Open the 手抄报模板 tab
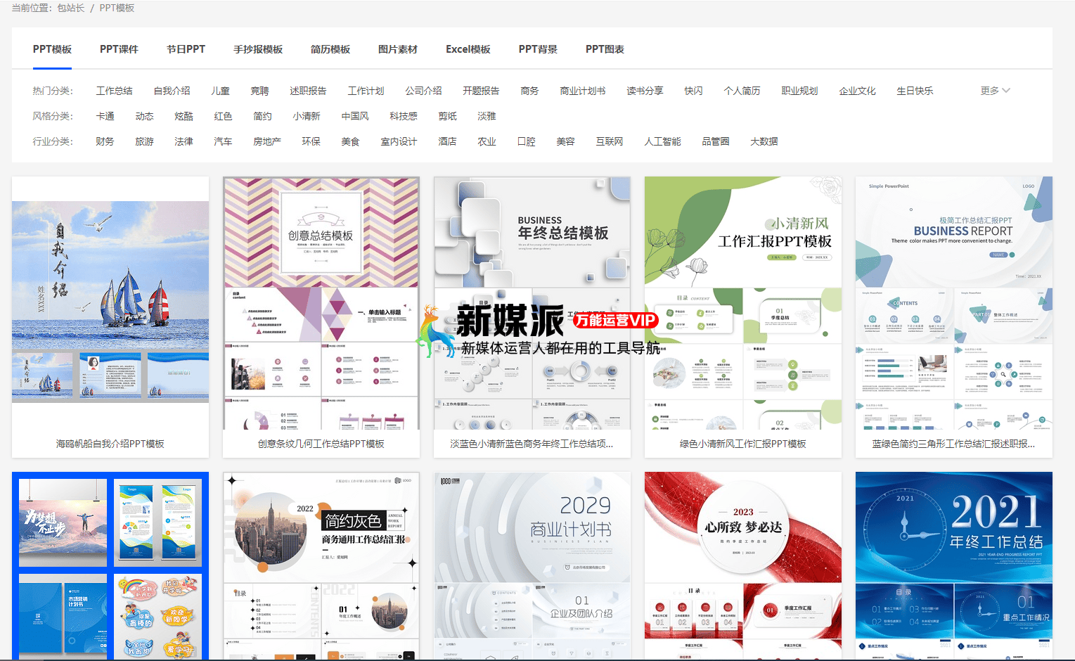1075x661 pixels. tap(258, 49)
